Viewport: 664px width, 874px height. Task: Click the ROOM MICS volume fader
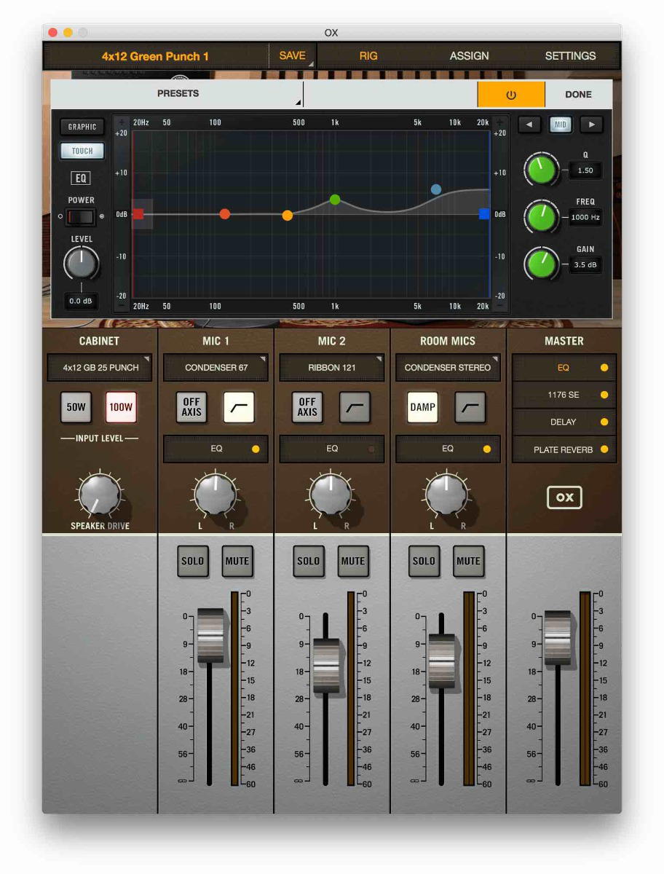click(441, 661)
